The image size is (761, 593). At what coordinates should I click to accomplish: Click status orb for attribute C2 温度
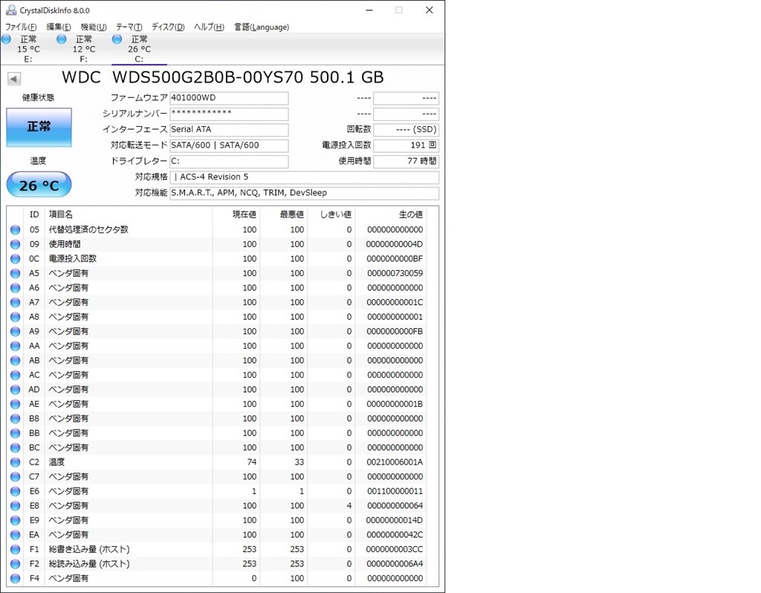pos(16,462)
